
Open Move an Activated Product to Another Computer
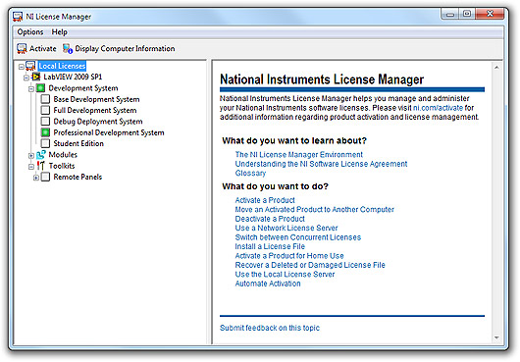pyautogui.click(x=314, y=210)
